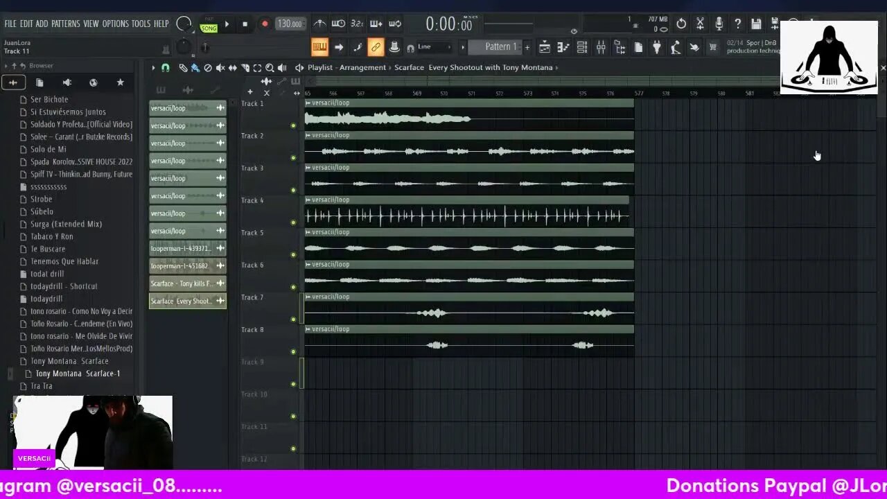The image size is (887, 499).
Task: Mute Track 1 with its green light
Action: coord(293,125)
